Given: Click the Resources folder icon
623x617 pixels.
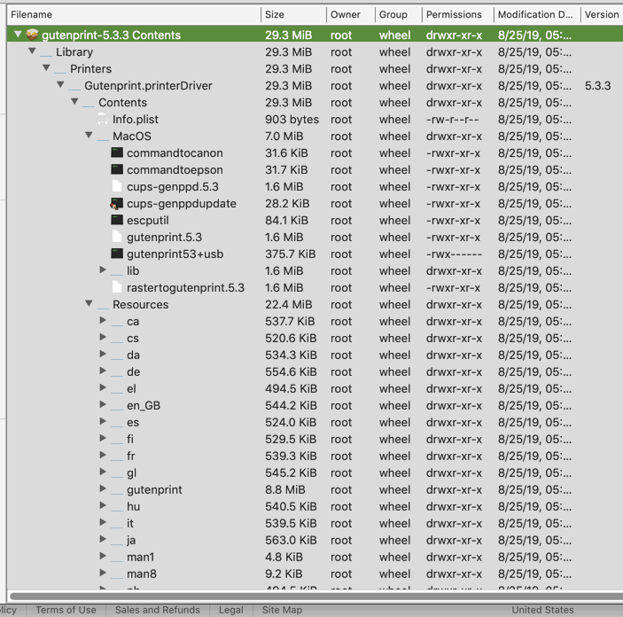Looking at the screenshot, I should pyautogui.click(x=103, y=307).
